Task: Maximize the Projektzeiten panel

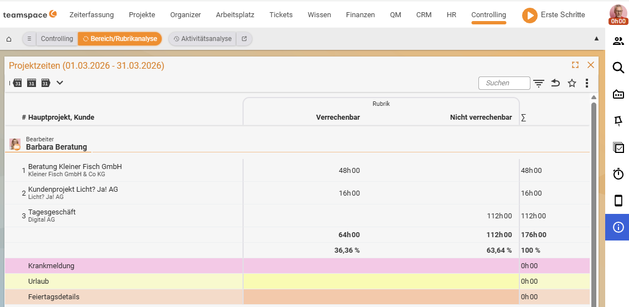Action: (x=575, y=65)
